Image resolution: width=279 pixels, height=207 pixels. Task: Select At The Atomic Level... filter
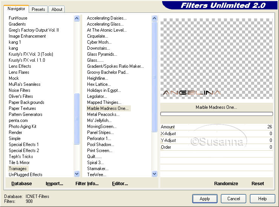click(107, 30)
